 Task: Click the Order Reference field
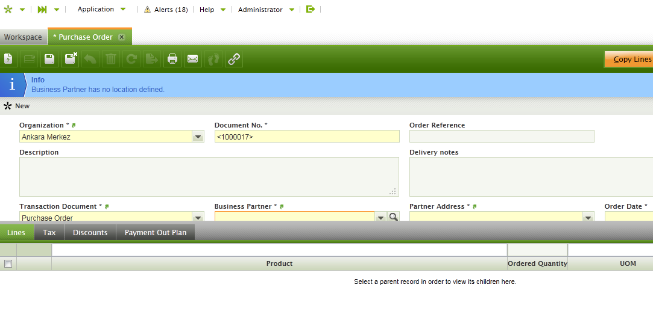[502, 137]
